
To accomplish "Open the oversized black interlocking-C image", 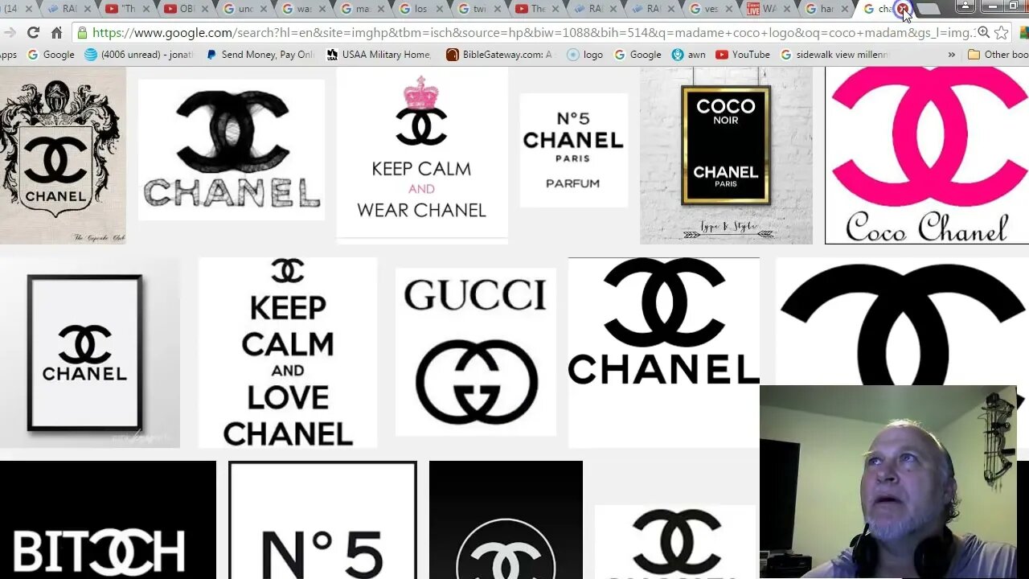I will point(902,322).
